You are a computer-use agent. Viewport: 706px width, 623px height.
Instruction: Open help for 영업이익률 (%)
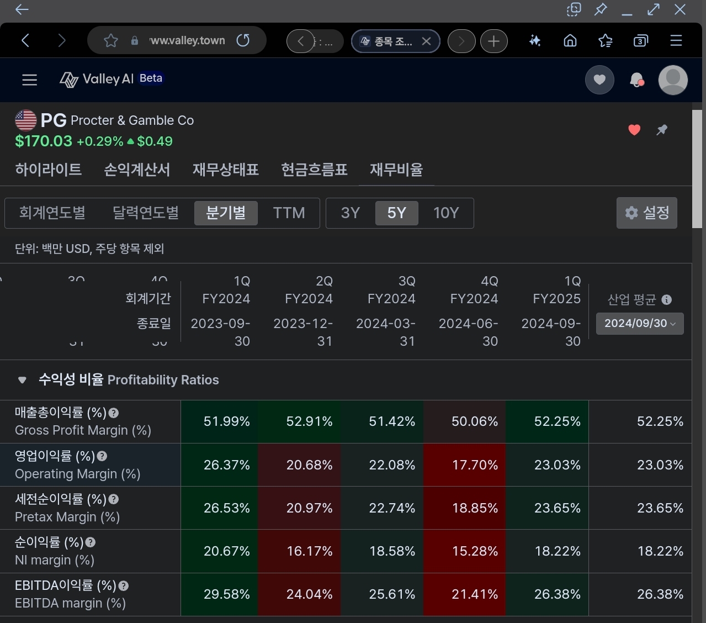102,456
